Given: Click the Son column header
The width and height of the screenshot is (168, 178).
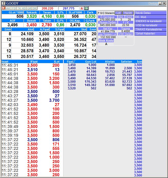Looking at the screenshot, I should coord(139,62).
